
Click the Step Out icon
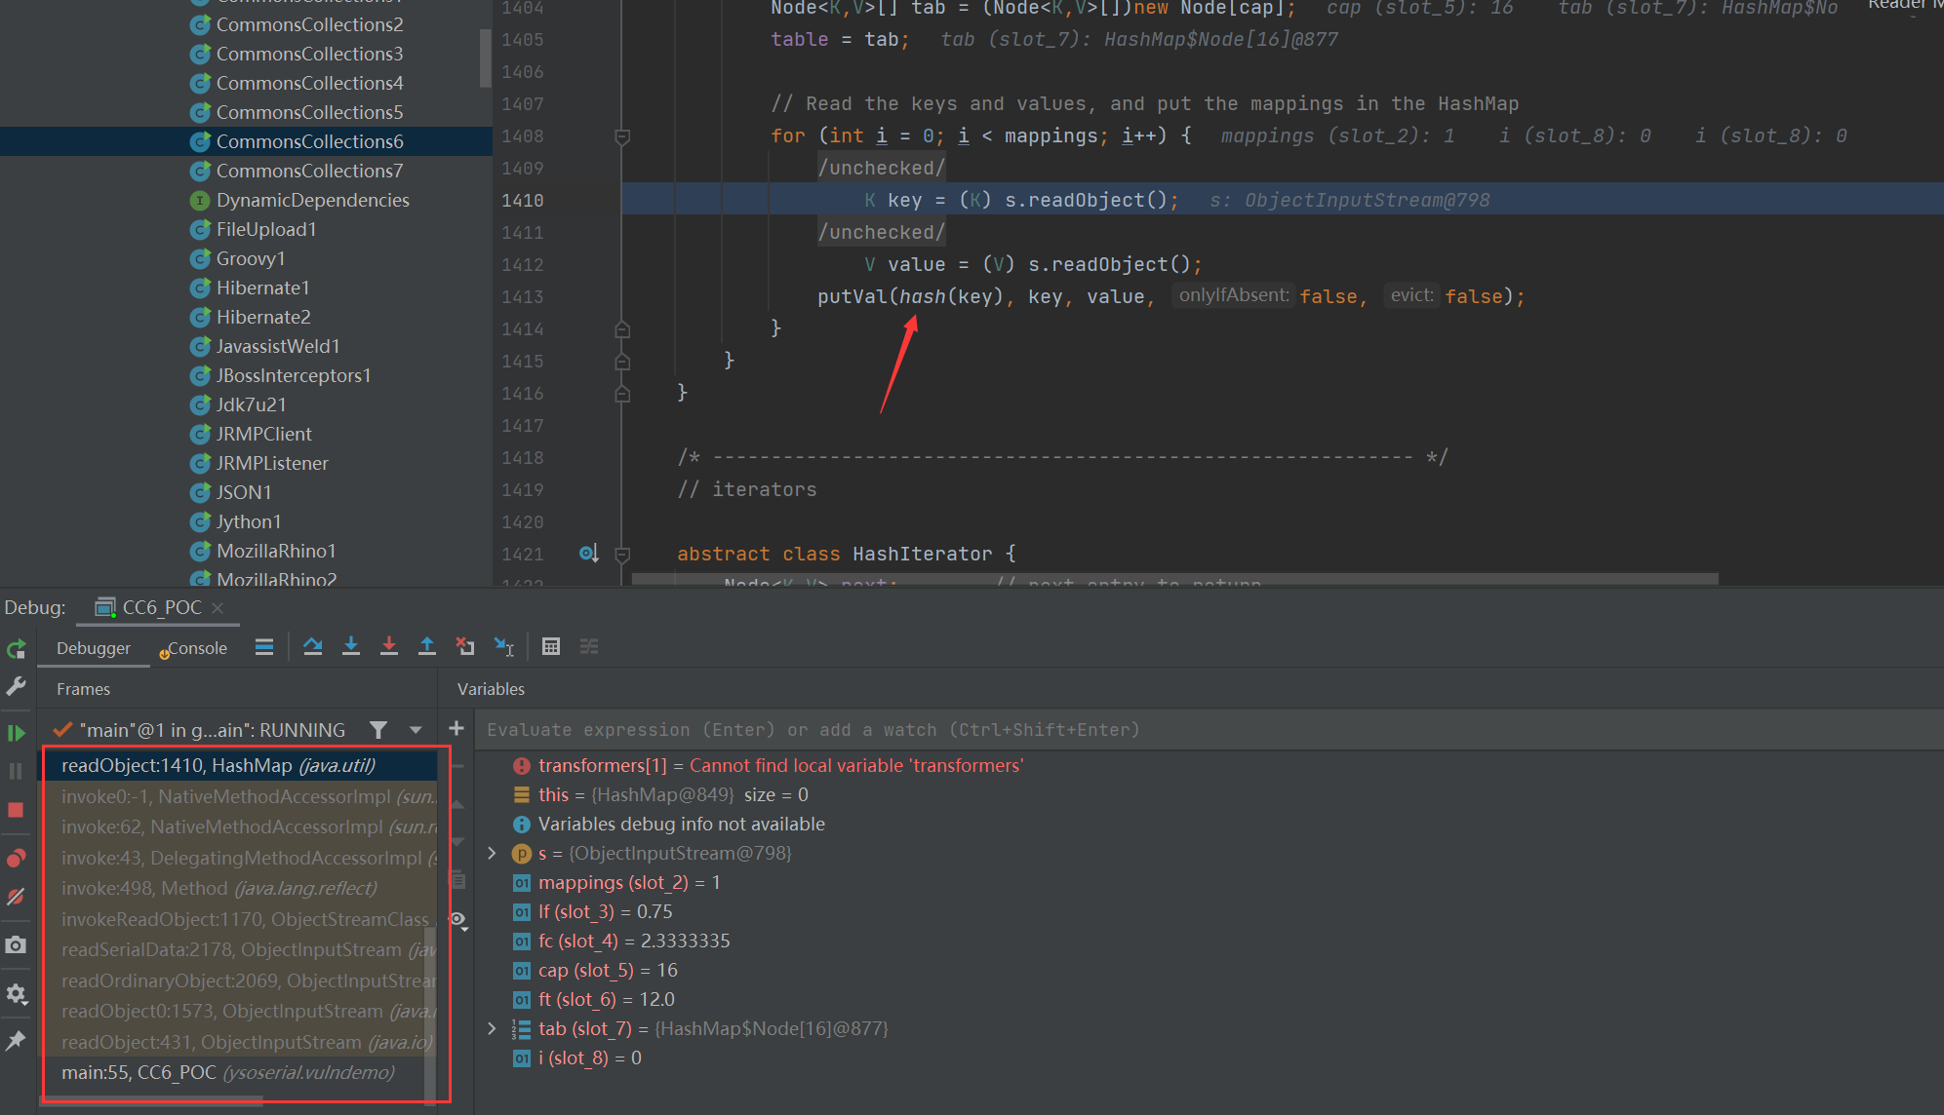(427, 646)
